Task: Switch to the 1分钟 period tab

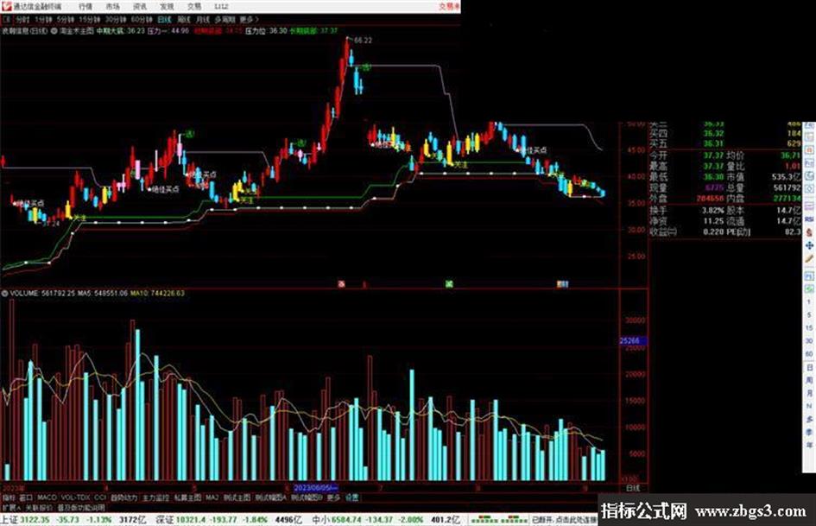Action: pyautogui.click(x=43, y=20)
